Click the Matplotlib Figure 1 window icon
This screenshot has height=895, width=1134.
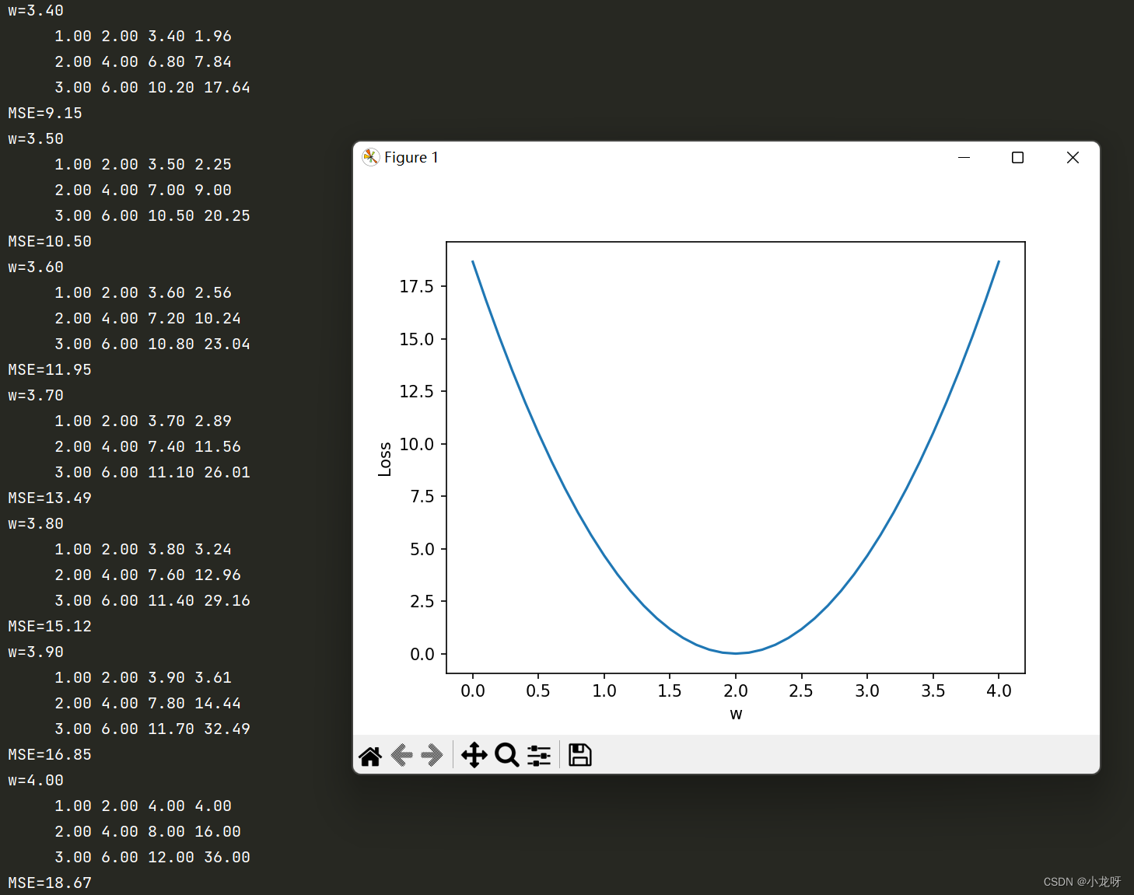pyautogui.click(x=371, y=157)
